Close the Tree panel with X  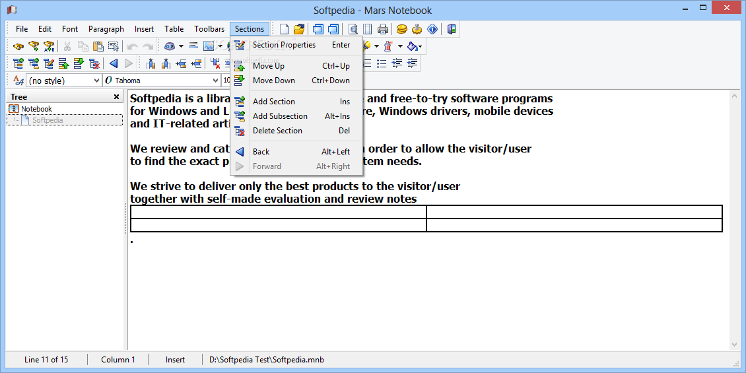point(117,96)
